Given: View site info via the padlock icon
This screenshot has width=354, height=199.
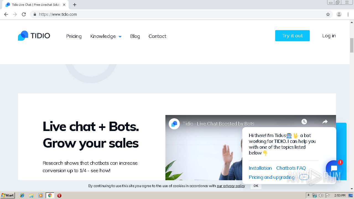Looking at the screenshot, I should point(35,14).
